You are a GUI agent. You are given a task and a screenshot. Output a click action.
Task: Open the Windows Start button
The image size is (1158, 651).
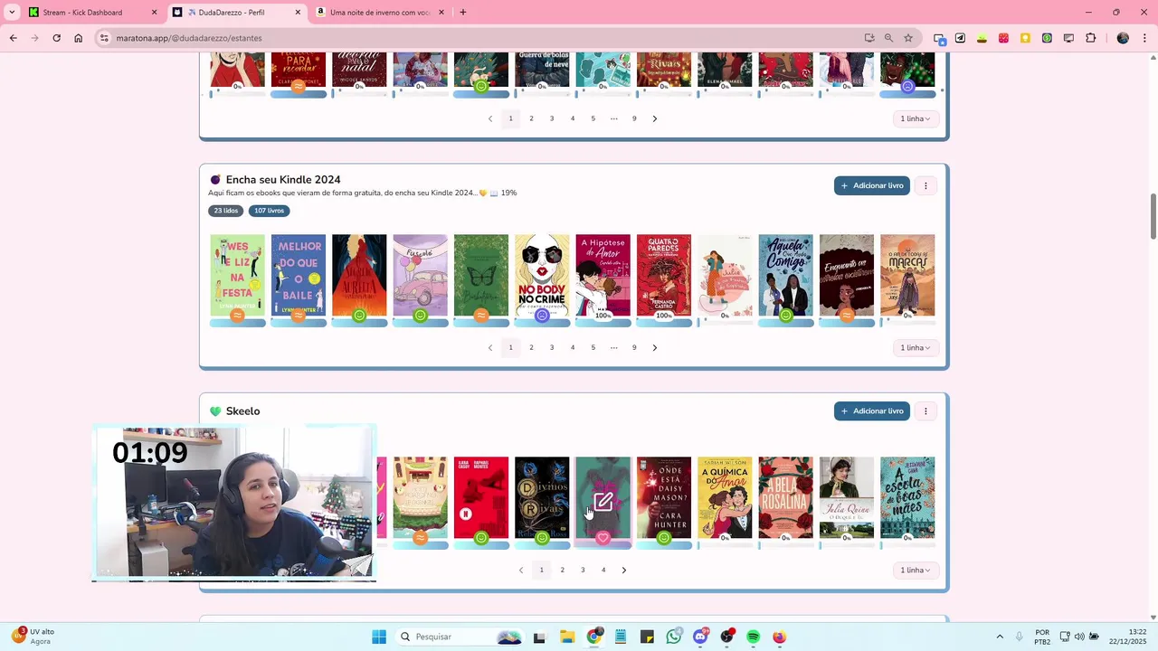click(379, 637)
